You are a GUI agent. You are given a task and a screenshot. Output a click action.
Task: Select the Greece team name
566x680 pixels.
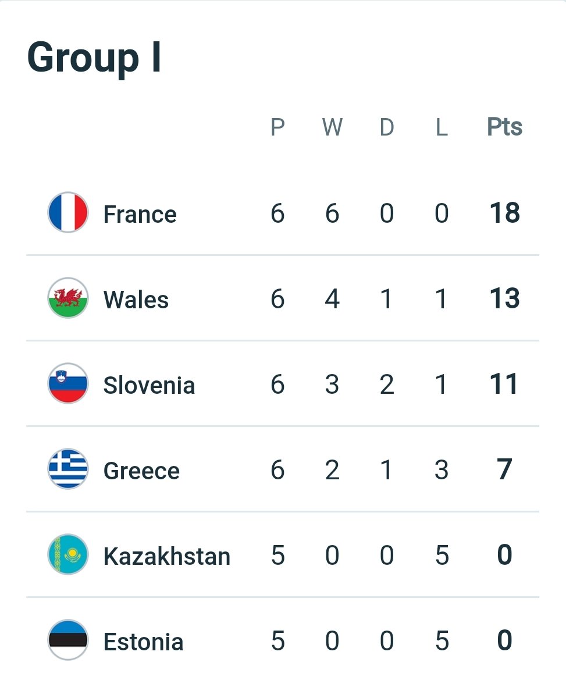pyautogui.click(x=141, y=471)
